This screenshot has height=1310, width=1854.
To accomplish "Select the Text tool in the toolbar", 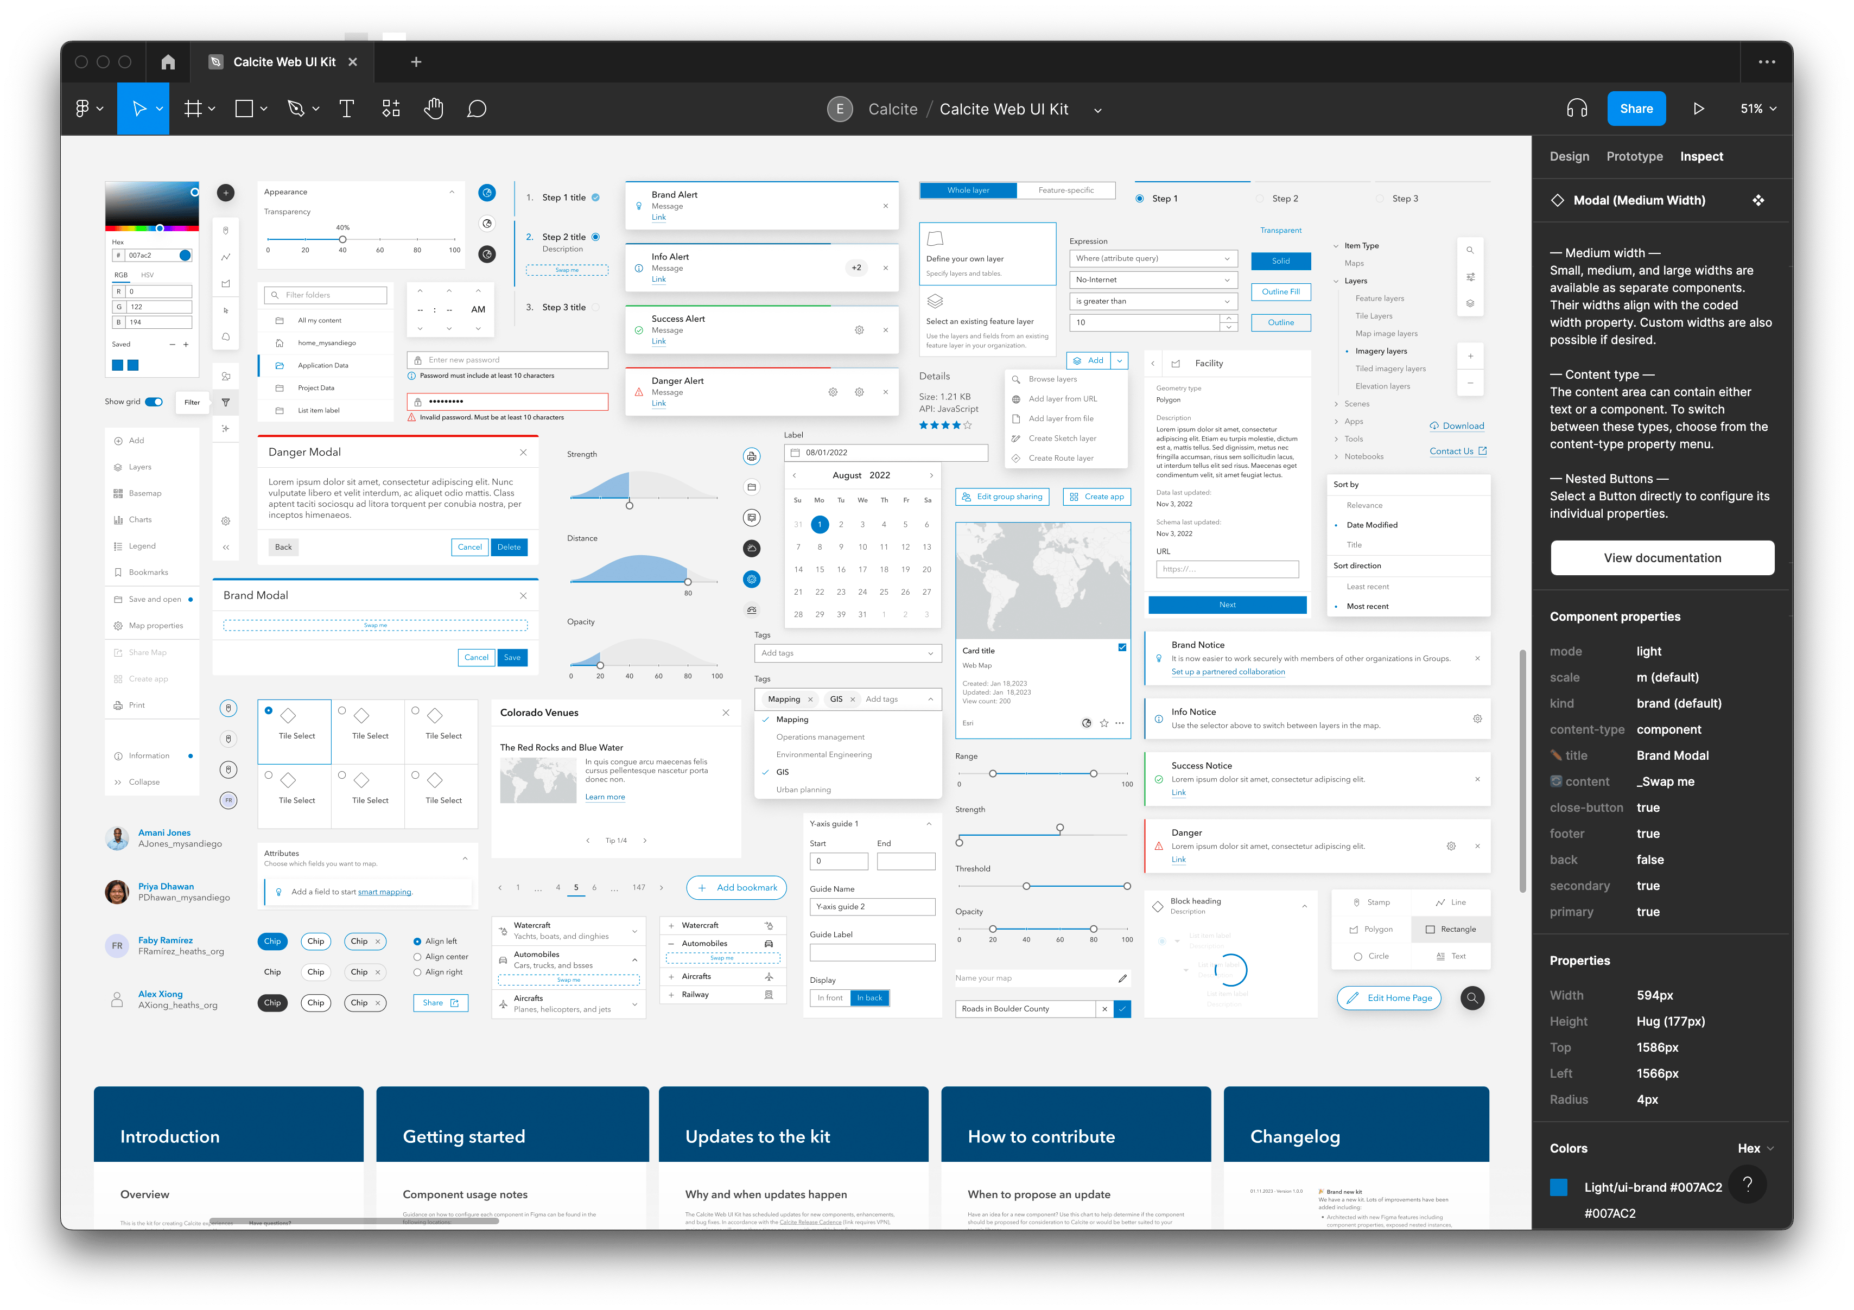I will tap(347, 108).
